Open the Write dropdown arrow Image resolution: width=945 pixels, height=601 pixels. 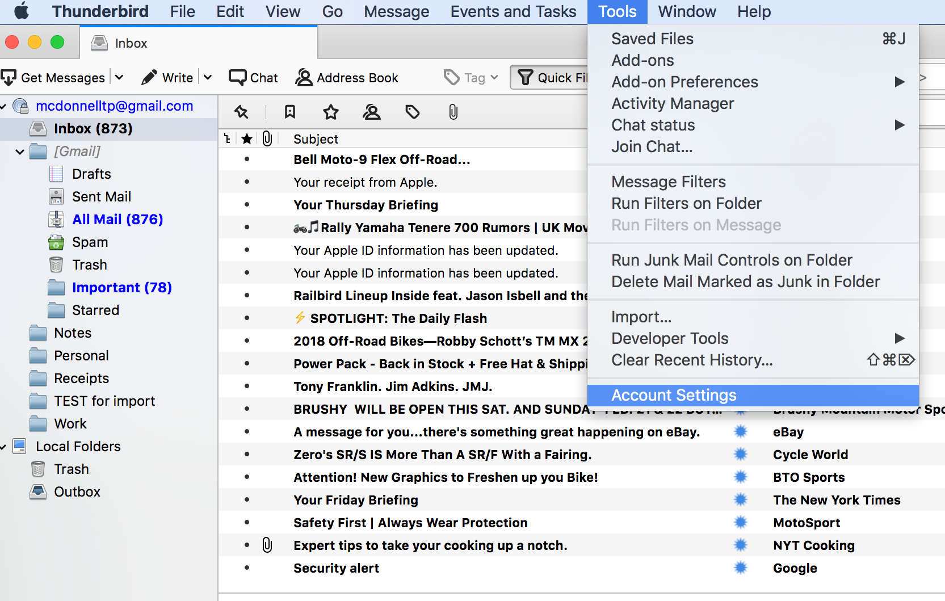(x=208, y=78)
